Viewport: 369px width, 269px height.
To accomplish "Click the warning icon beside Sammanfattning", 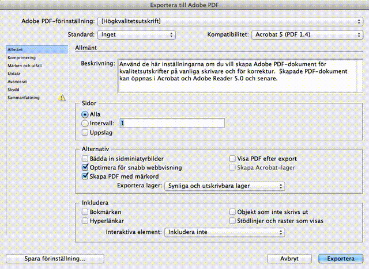I will [x=62, y=97].
